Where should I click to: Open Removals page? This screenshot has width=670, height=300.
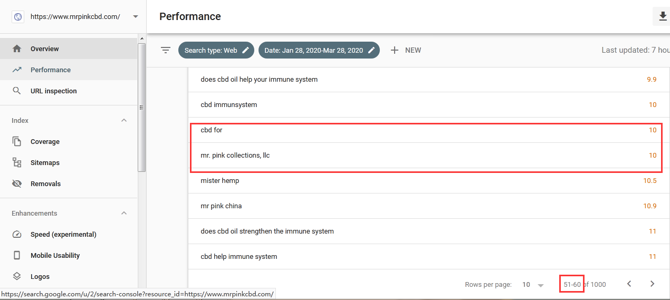[x=69, y=183]
